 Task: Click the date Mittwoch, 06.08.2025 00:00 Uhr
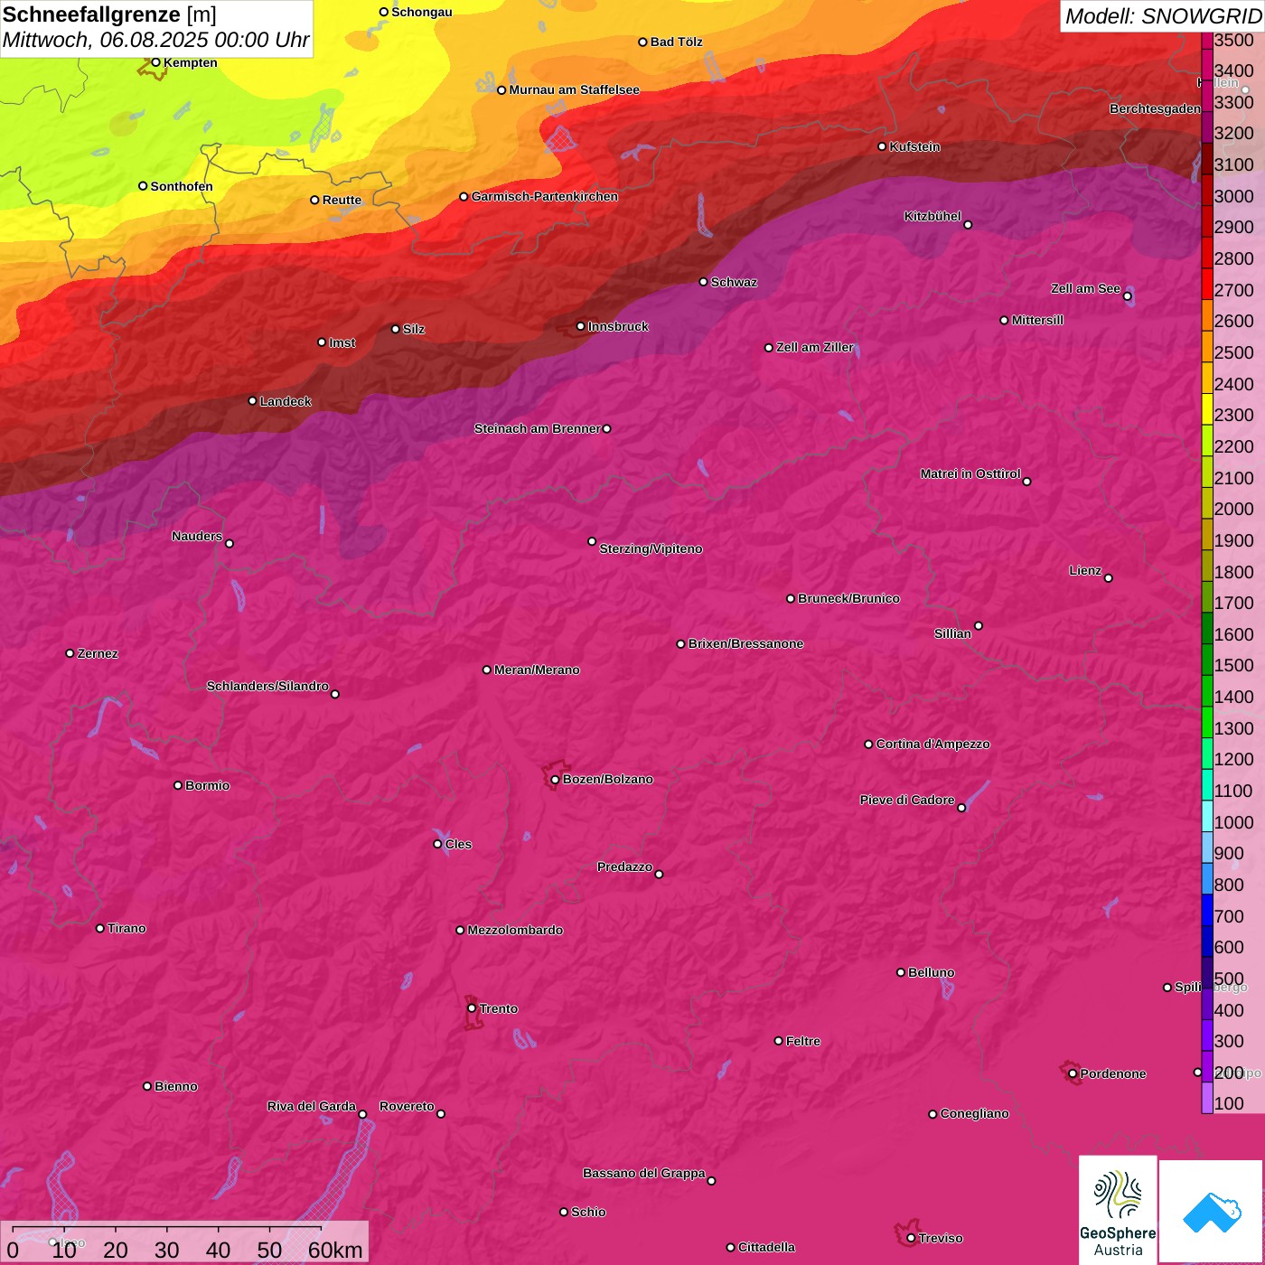tap(155, 40)
